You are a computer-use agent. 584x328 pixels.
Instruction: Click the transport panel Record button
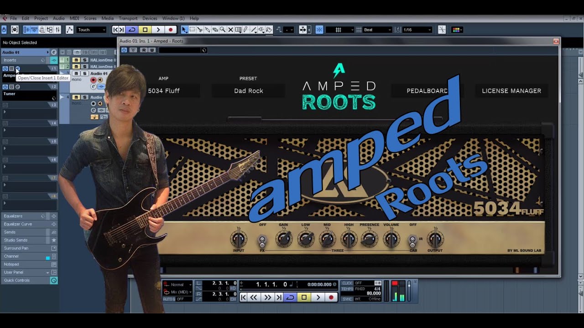(x=331, y=297)
